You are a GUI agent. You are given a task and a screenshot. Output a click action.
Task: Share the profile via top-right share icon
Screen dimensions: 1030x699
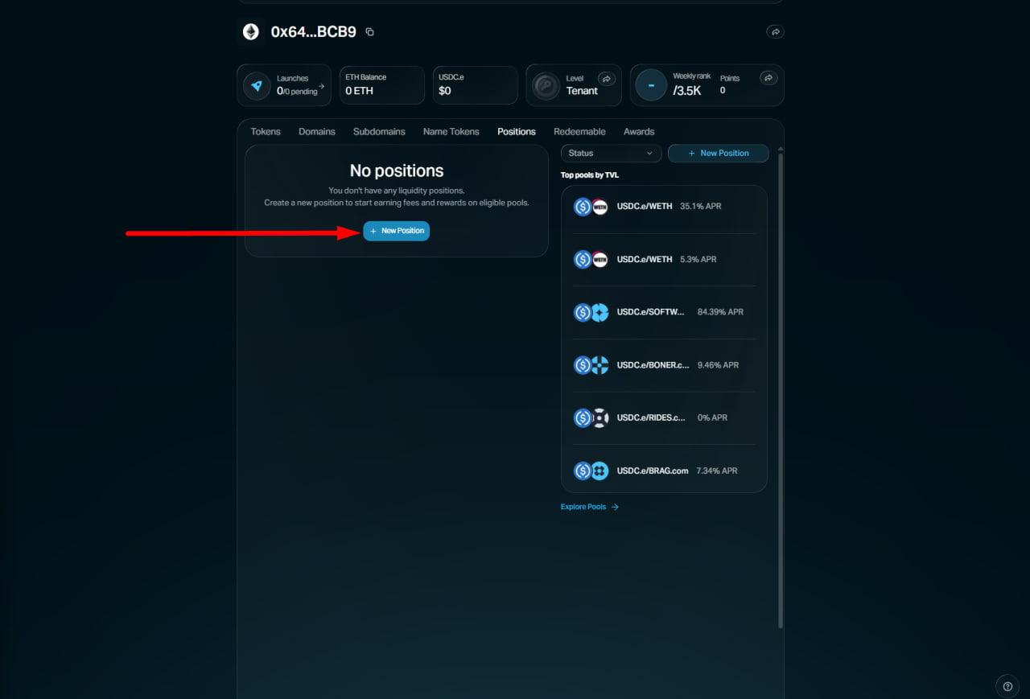pos(775,32)
